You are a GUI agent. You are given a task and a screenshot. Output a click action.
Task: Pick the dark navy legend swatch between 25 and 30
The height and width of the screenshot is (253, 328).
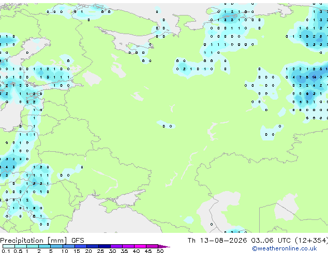click(105, 246)
